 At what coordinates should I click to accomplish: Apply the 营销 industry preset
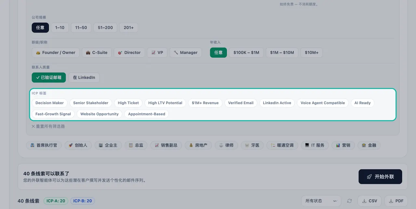tap(343, 145)
